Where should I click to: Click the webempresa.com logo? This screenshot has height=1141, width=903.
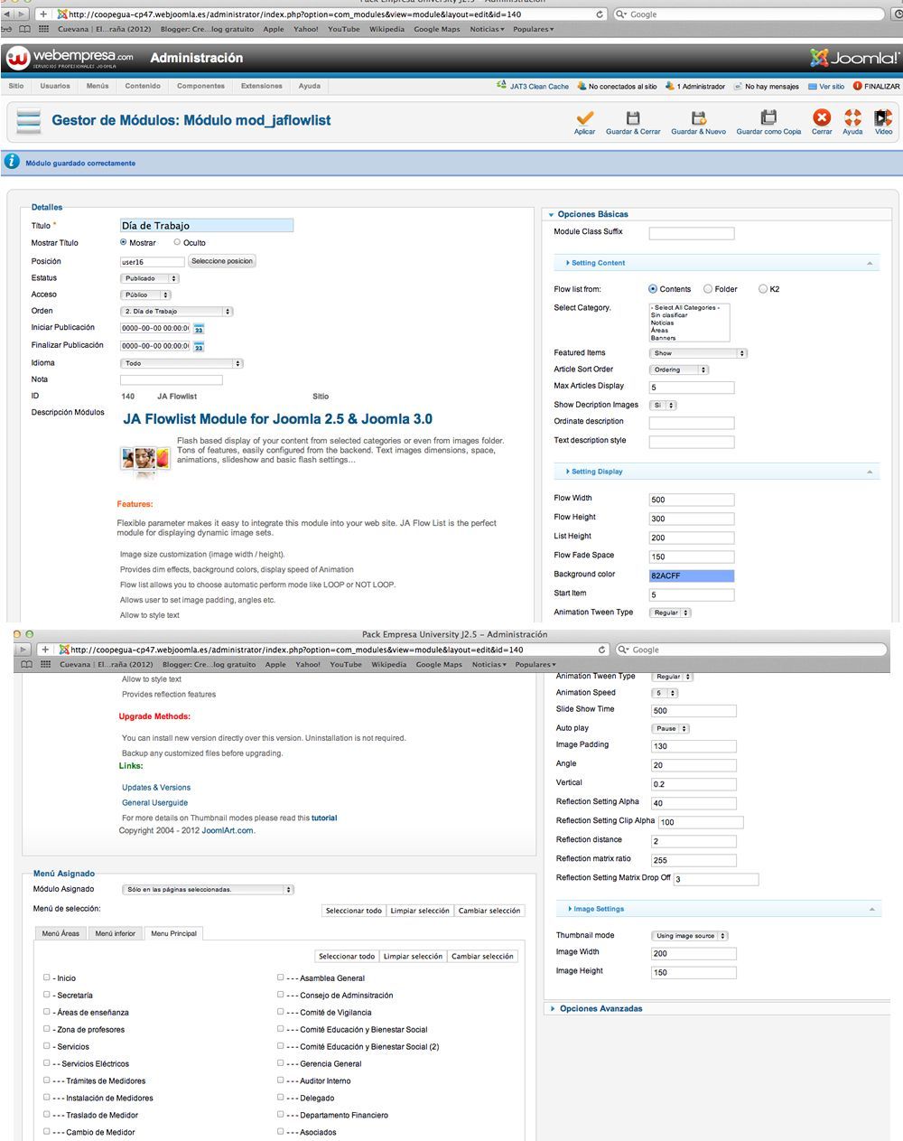[x=70, y=59]
